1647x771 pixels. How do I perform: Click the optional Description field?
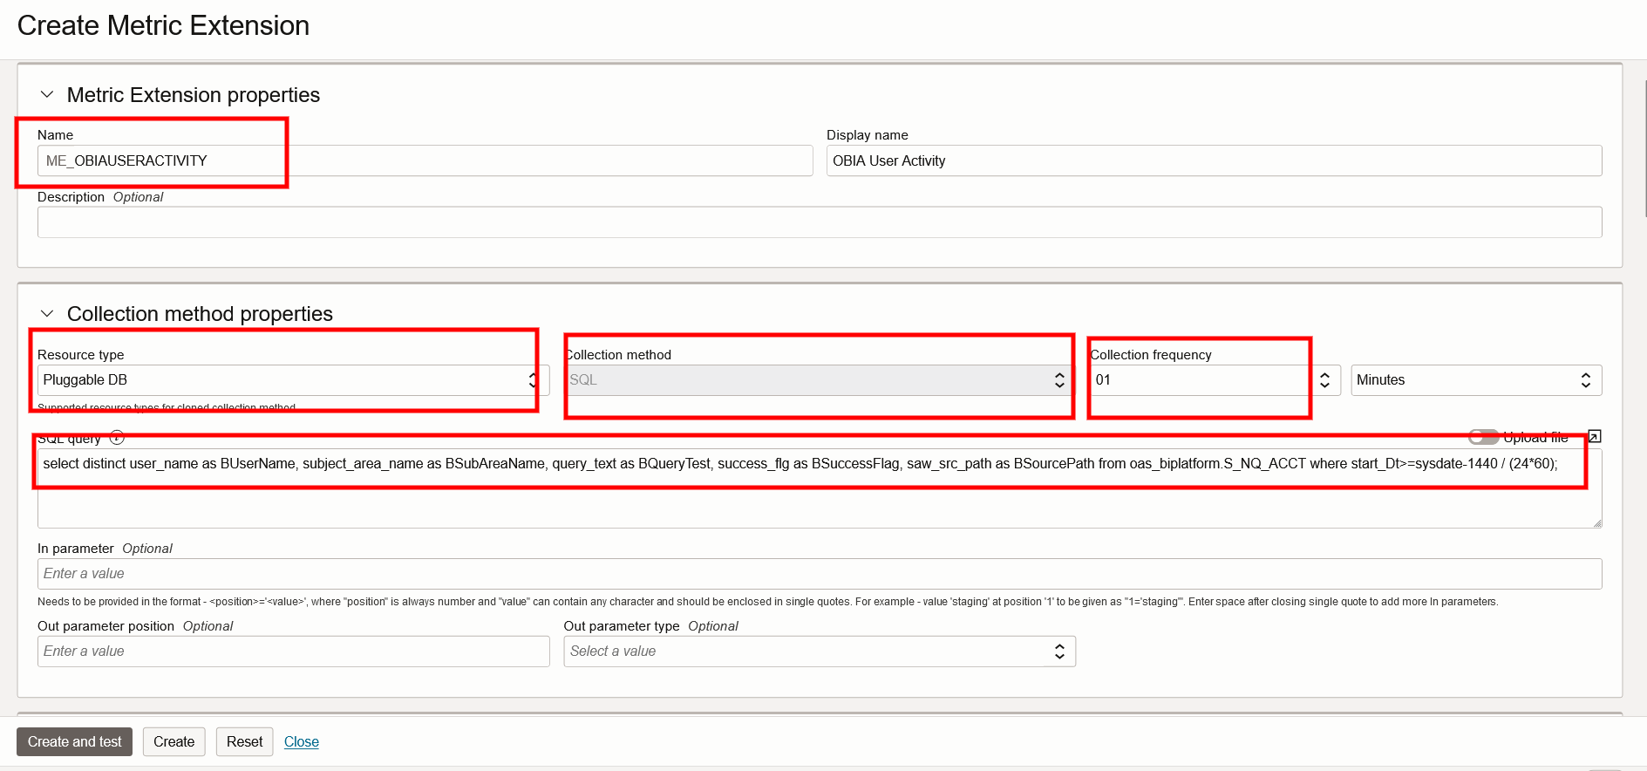click(820, 222)
